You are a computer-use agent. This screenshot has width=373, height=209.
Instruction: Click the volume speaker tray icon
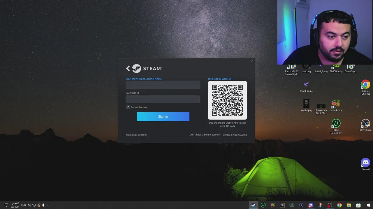[x=29, y=205]
